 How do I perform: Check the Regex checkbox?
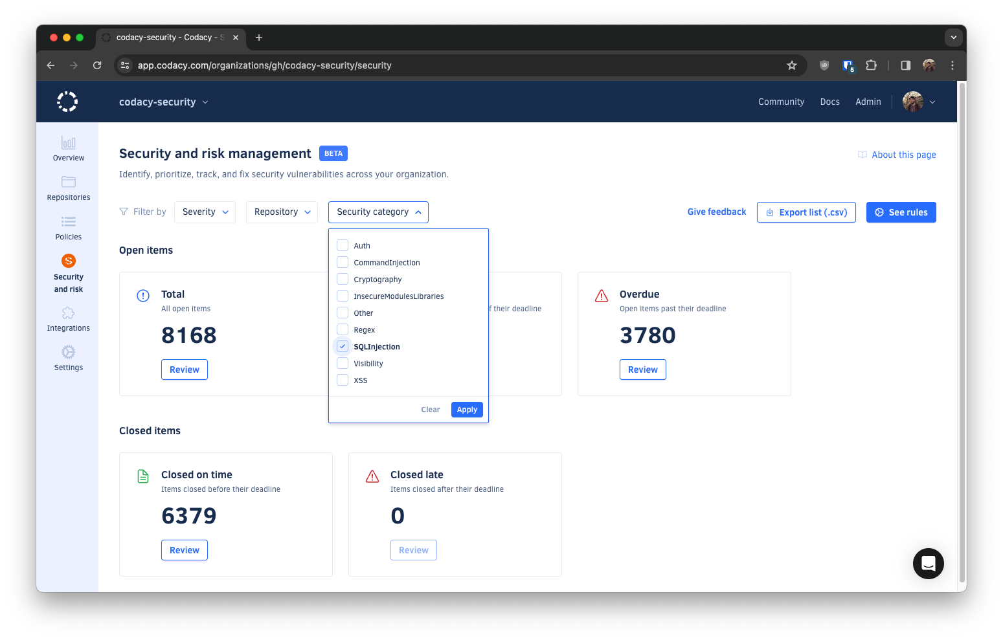tap(343, 329)
